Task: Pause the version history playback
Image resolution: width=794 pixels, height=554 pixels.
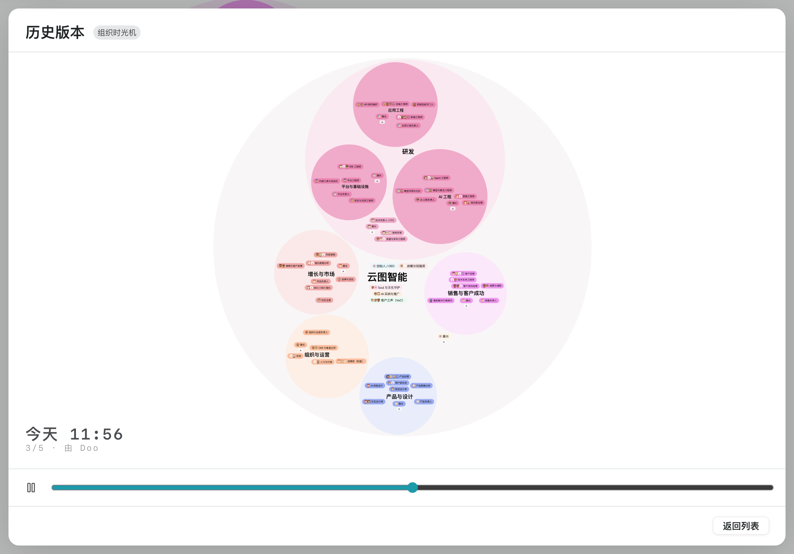Action: click(31, 488)
